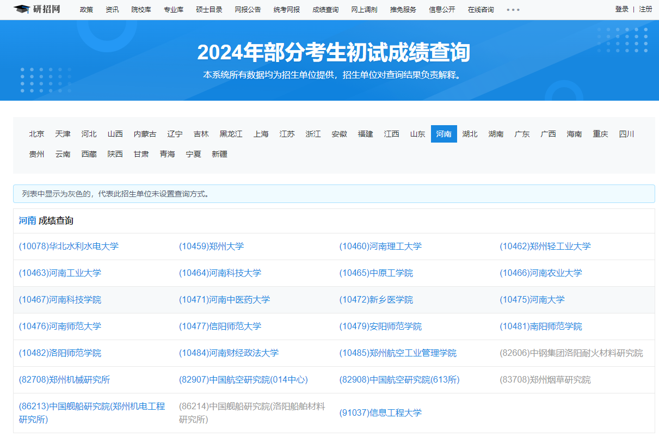This screenshot has height=437, width=659.
Task: Open 院校库 navigation item
Action: tap(141, 10)
